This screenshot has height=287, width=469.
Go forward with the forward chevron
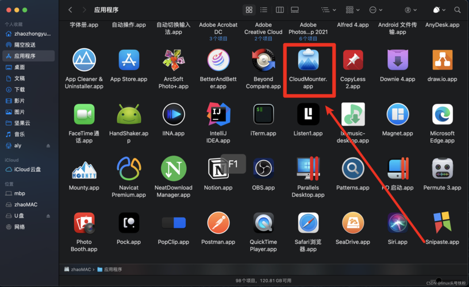[84, 10]
